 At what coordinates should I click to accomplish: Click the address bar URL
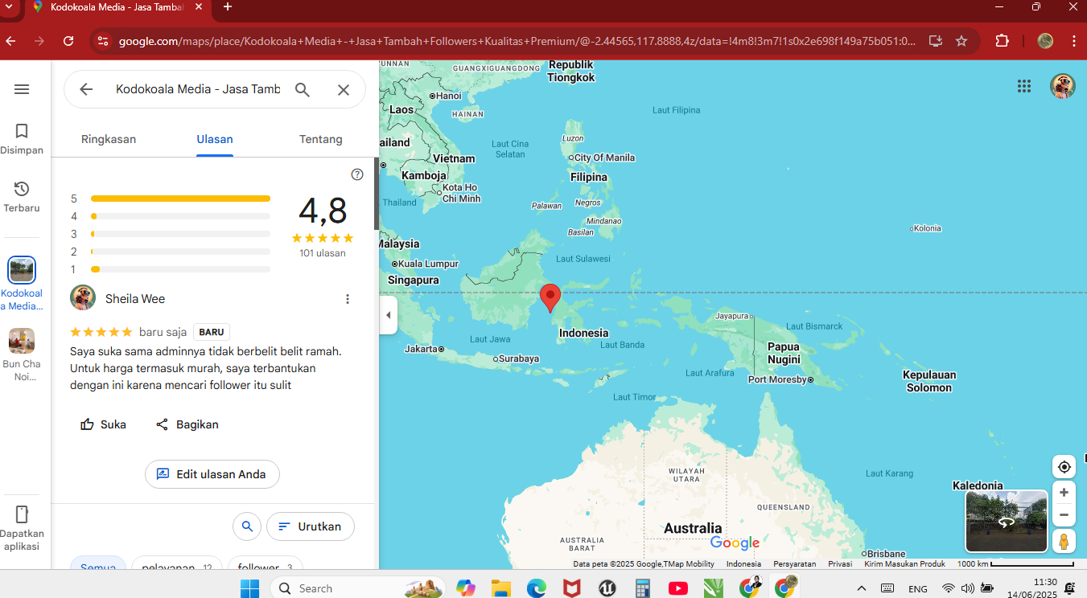(517, 41)
